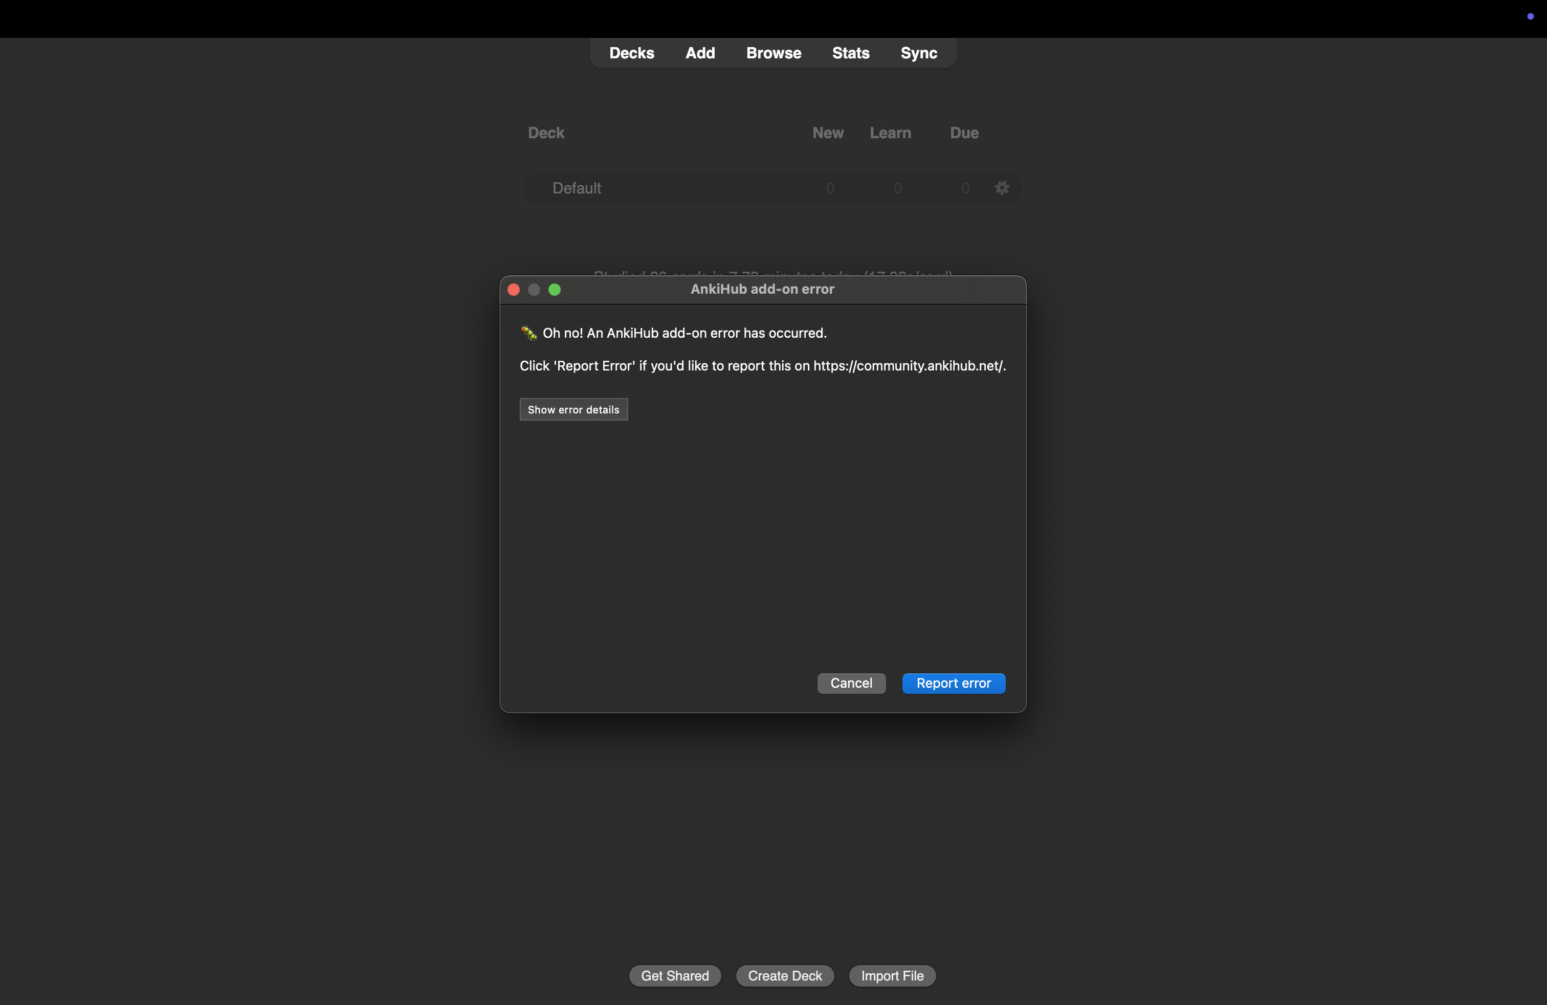Image resolution: width=1547 pixels, height=1005 pixels.
Task: Click the Due column header
Action: coord(964,133)
